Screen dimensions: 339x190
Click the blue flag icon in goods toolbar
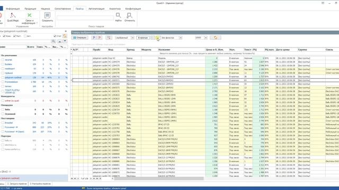pos(94,37)
